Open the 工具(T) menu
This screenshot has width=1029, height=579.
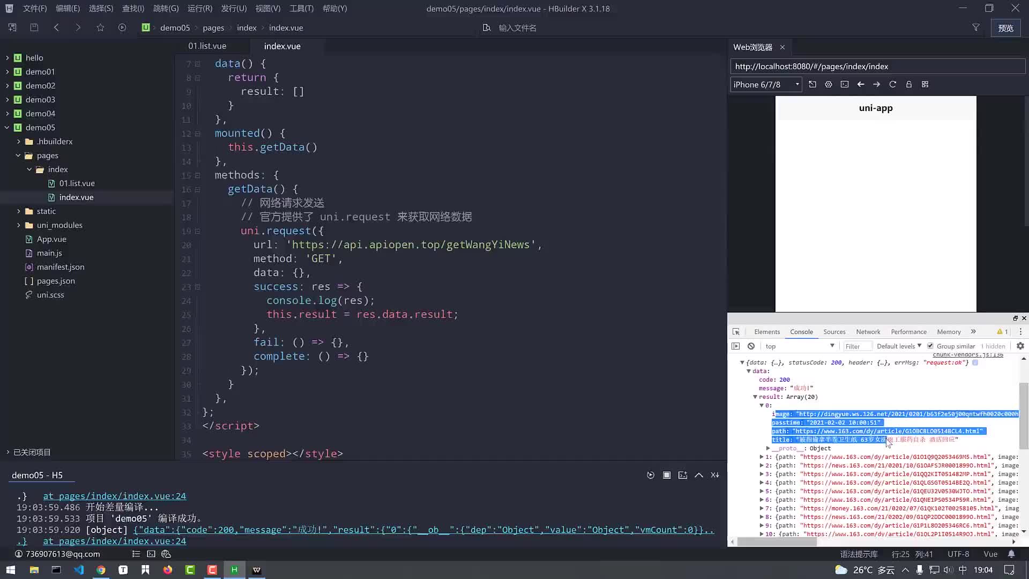click(x=301, y=9)
